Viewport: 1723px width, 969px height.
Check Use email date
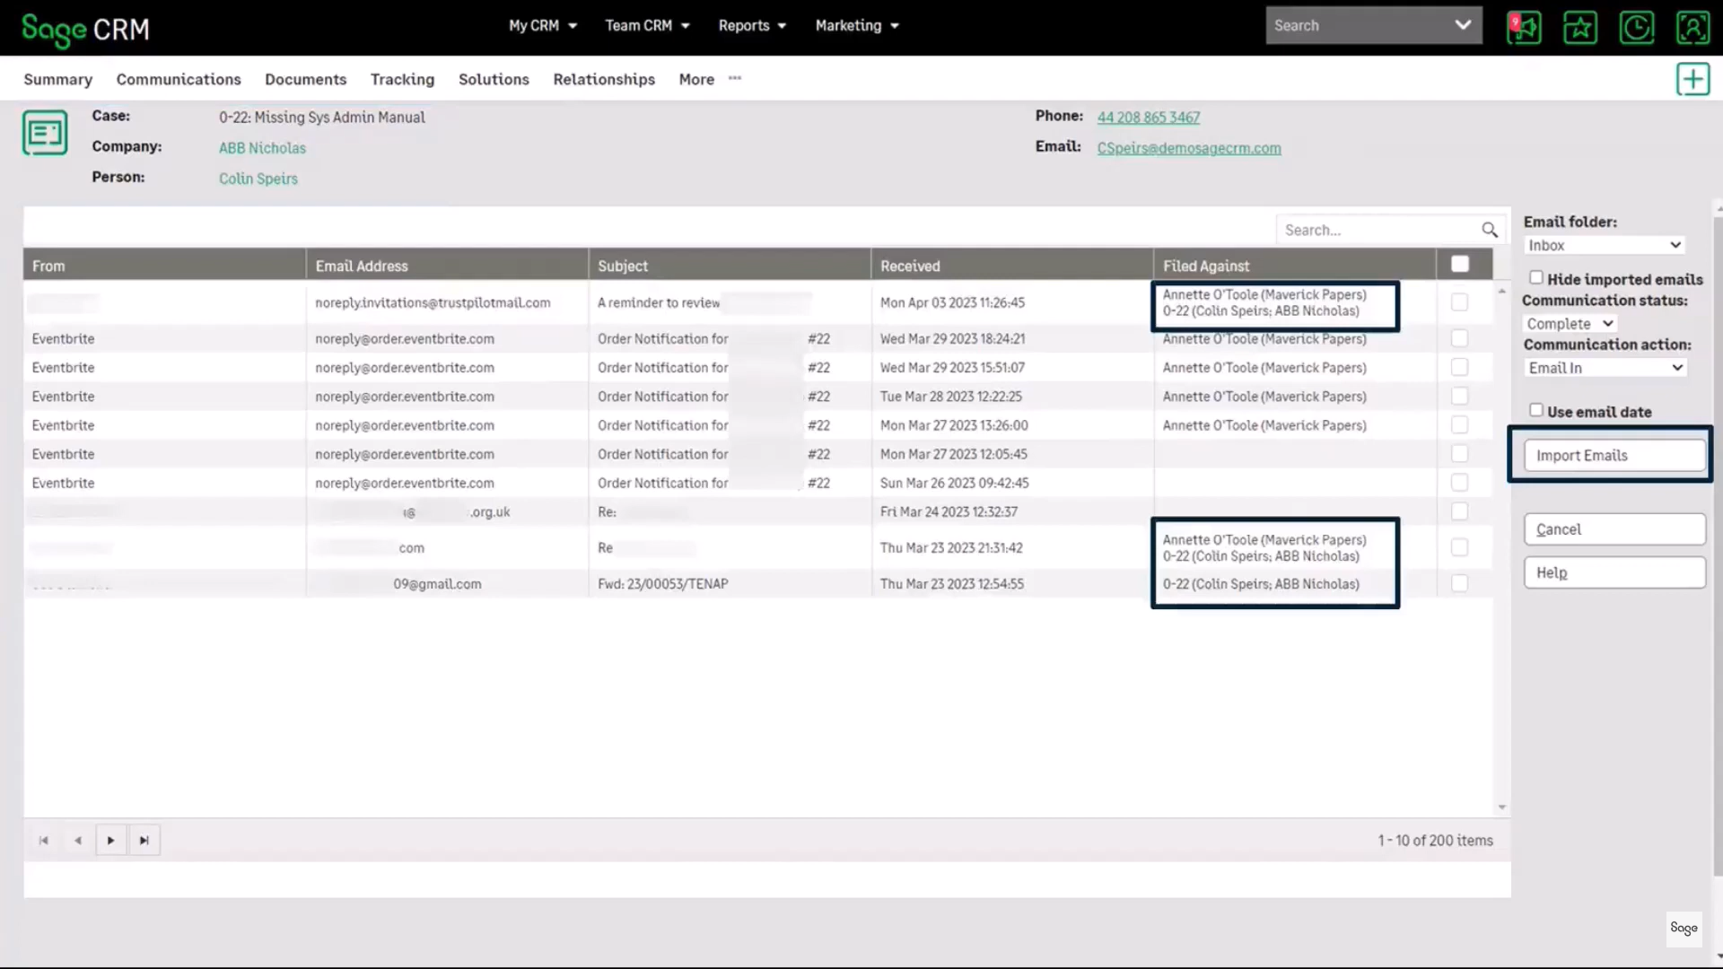[1535, 409]
